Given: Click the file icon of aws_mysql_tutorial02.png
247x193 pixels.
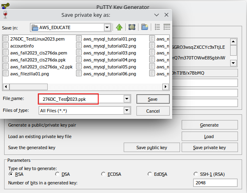Looking at the screenshot, I should click(79, 46).
